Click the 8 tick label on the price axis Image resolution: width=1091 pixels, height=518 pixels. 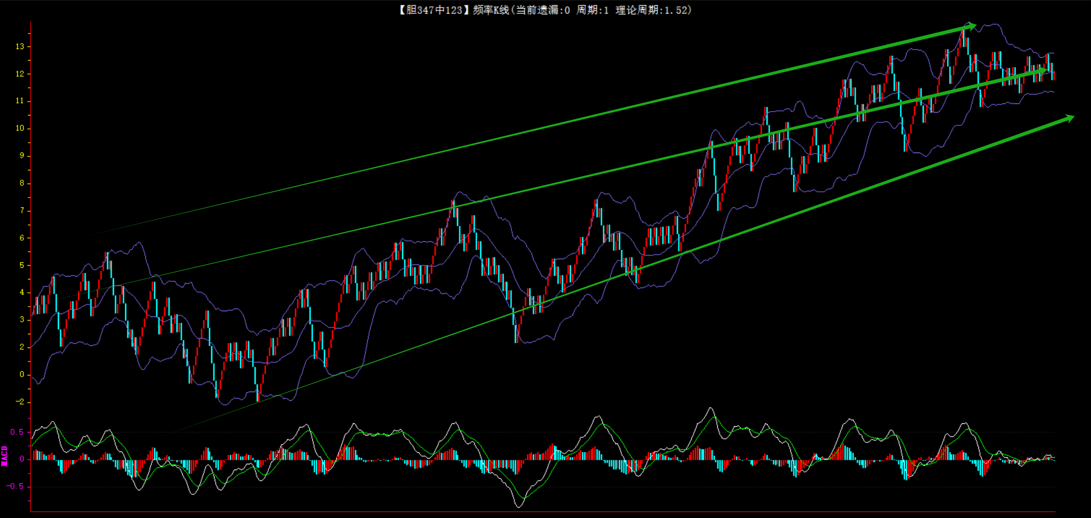pyautogui.click(x=22, y=183)
